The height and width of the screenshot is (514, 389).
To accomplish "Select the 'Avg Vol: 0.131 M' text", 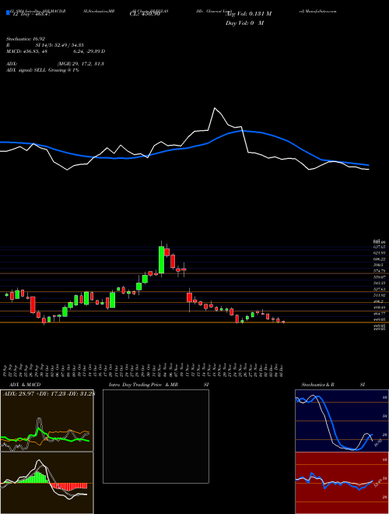I will tap(249, 14).
